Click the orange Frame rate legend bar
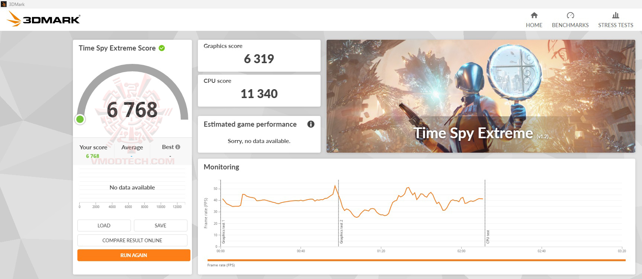Screen dimensions: 642x279 [417, 260]
